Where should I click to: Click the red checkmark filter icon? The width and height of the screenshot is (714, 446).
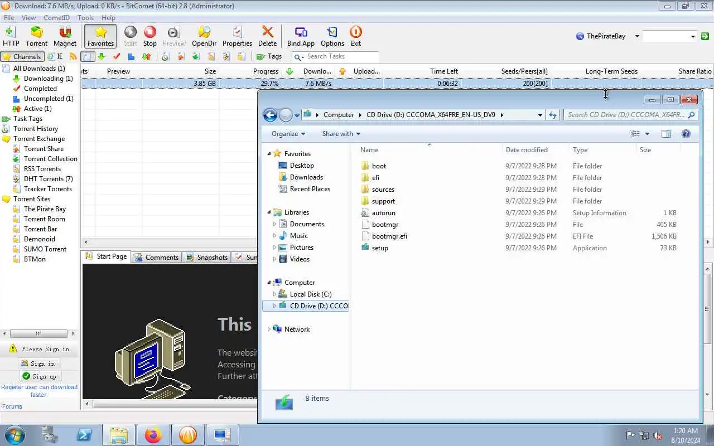pyautogui.click(x=117, y=56)
